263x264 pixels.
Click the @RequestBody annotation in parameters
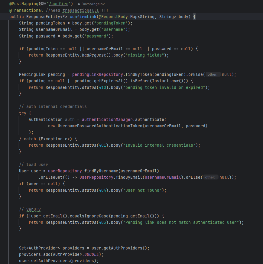(x=113, y=17)
